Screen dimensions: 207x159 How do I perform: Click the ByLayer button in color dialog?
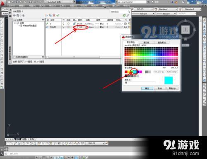coord(159,72)
